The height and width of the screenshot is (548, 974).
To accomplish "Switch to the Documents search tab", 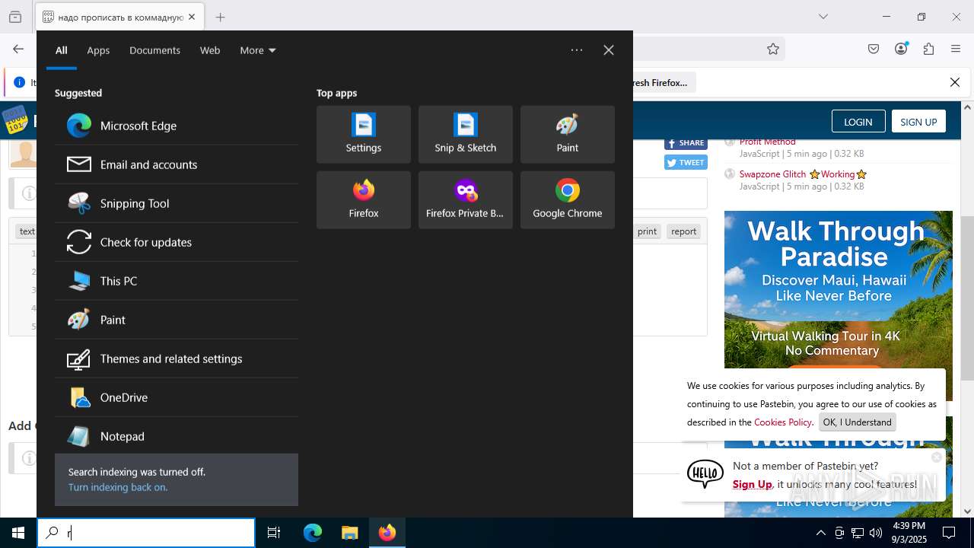I will (154, 50).
